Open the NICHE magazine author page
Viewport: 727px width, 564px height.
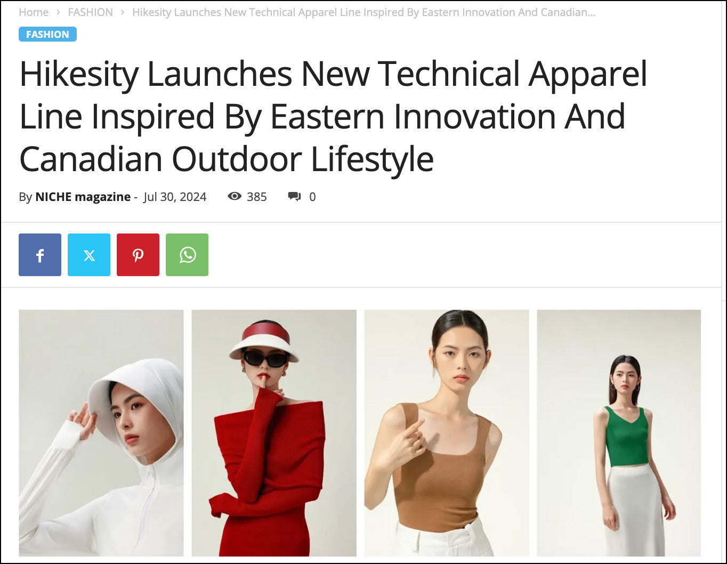83,197
